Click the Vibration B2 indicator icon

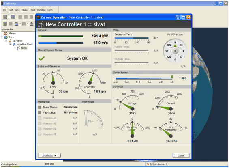(x=39, y=134)
